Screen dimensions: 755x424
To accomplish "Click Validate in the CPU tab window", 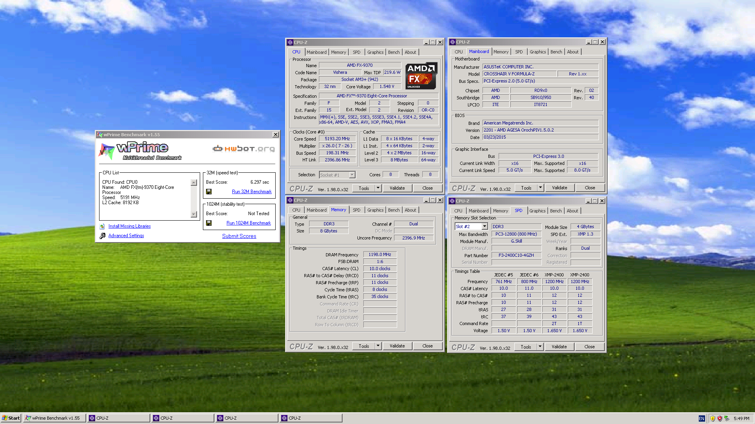I will (x=397, y=188).
